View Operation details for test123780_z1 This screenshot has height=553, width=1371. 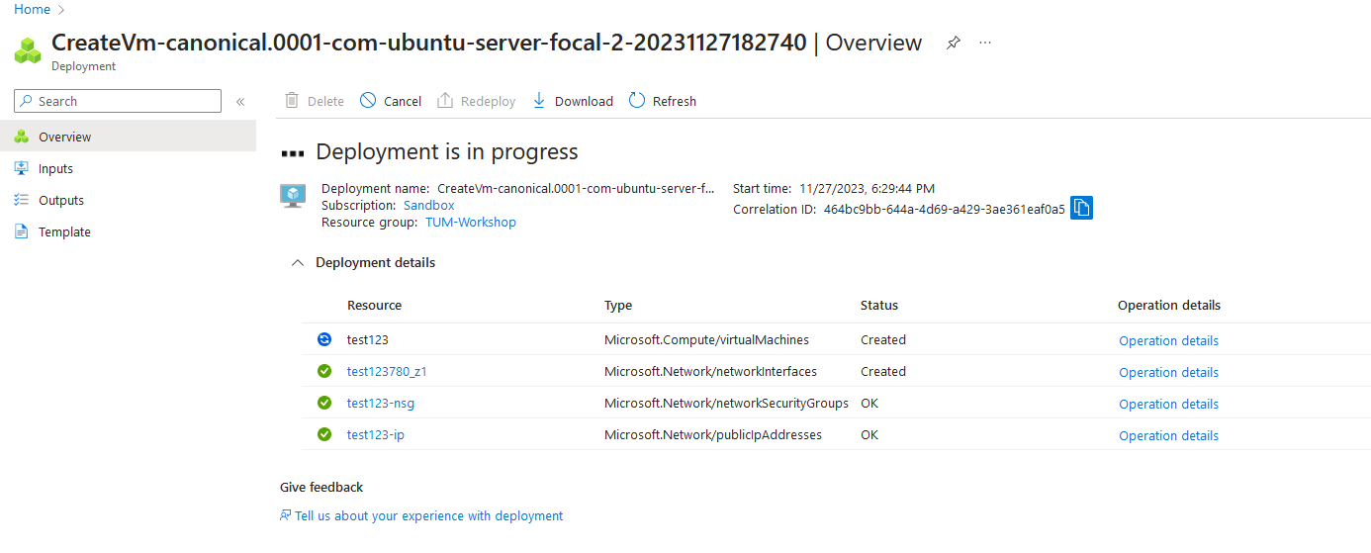(x=1169, y=373)
